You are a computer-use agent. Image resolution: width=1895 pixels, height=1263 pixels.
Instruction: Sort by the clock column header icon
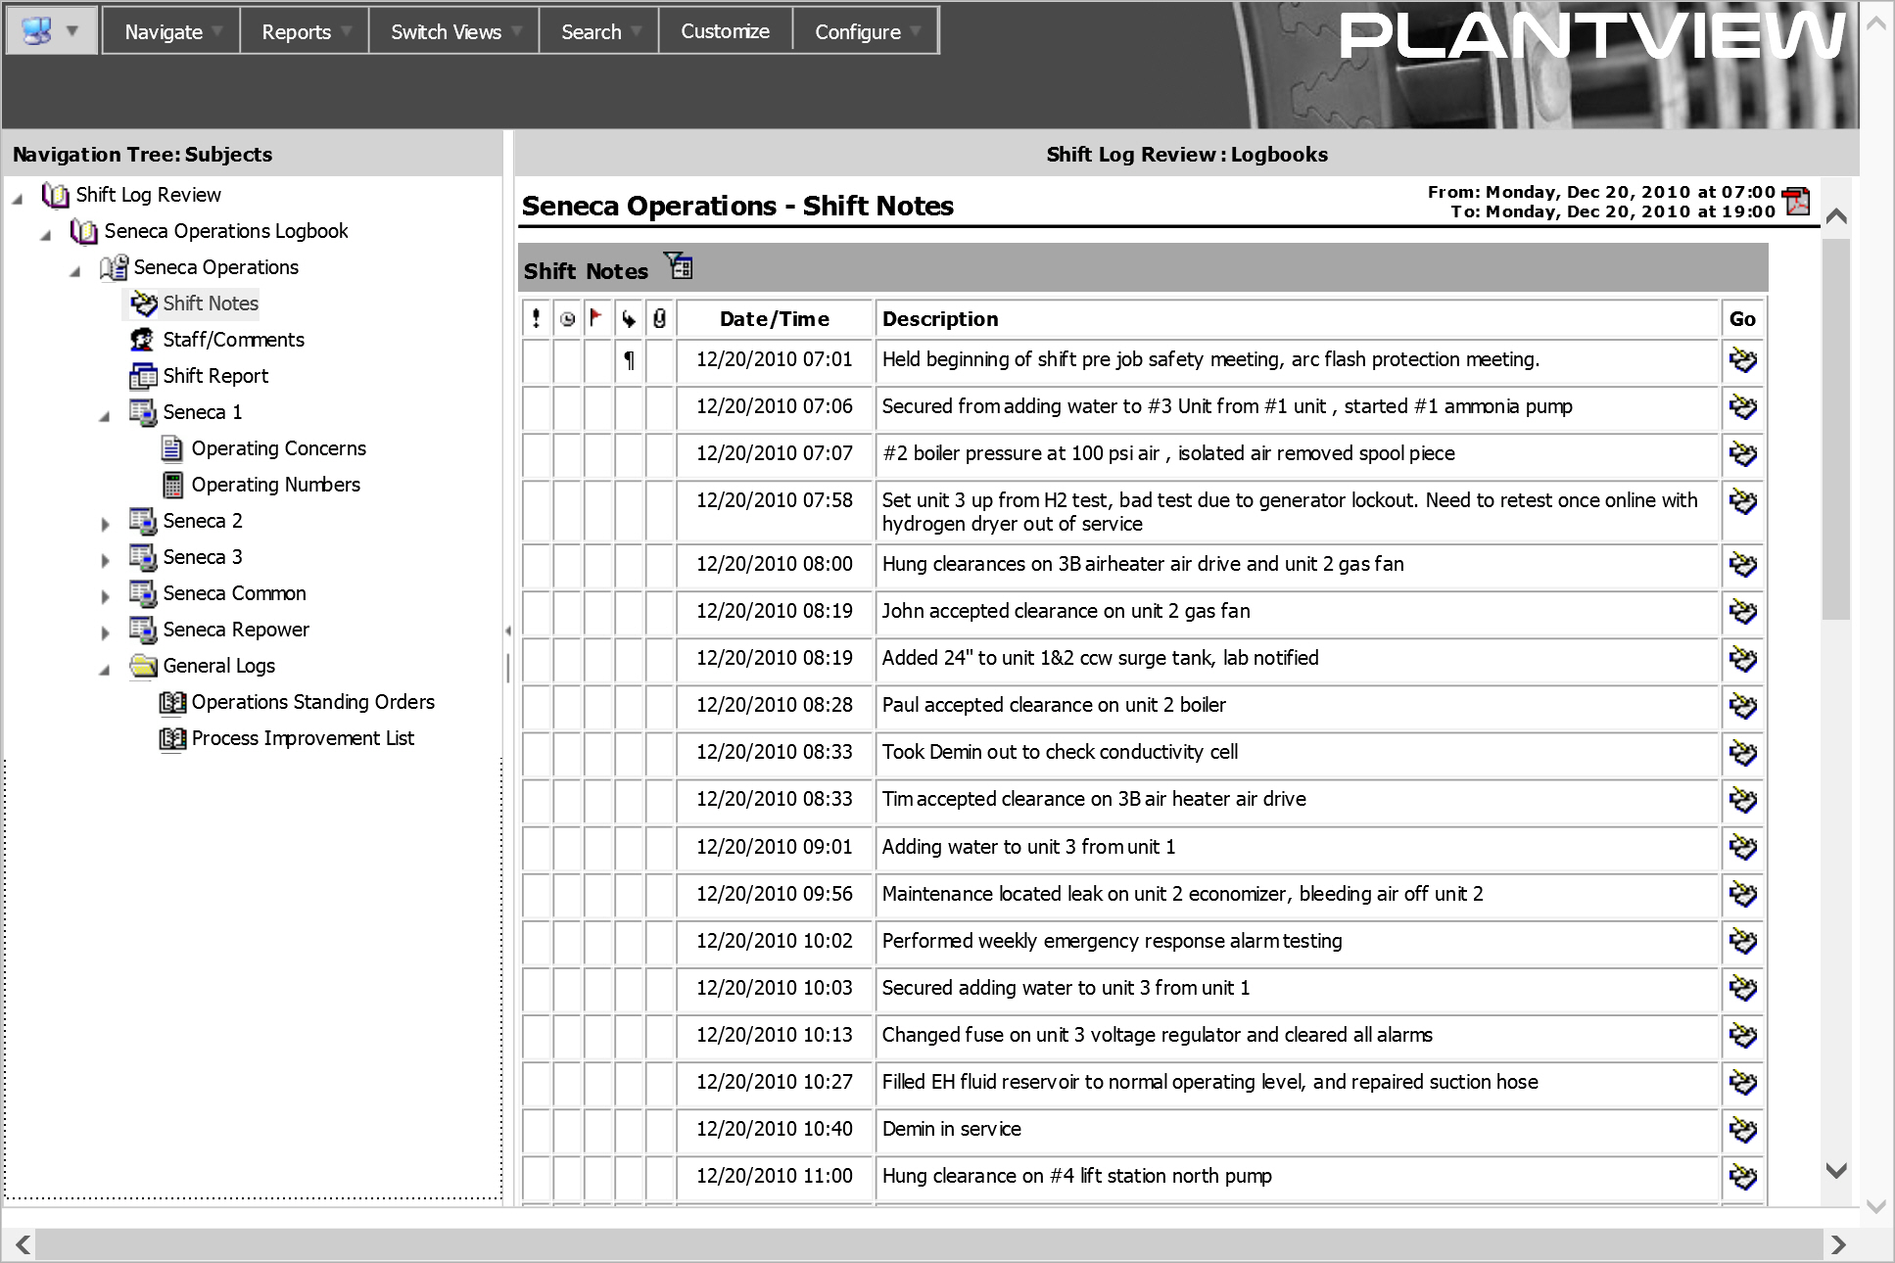568,318
